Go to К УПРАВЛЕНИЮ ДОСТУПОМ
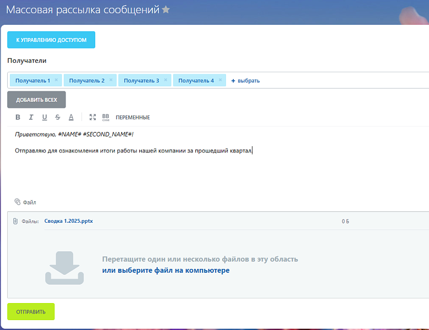 point(51,40)
